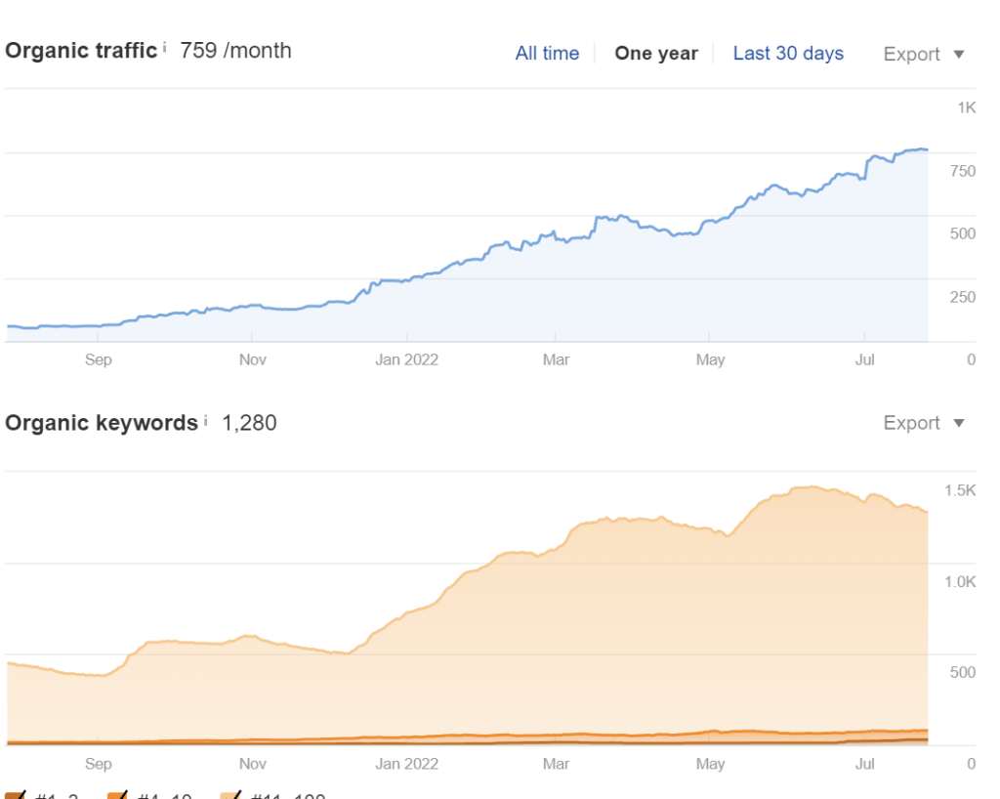The image size is (1000, 799).
Task: Select the One year range tab
Action: tap(656, 53)
